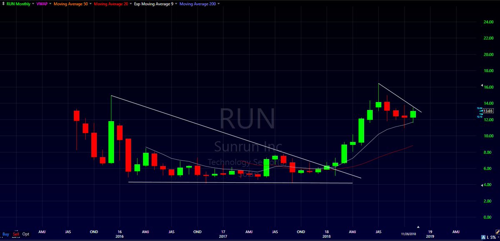Click the 13.03 current price label

pyautogui.click(x=488, y=111)
